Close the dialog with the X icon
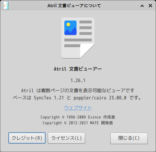 [150, 5]
